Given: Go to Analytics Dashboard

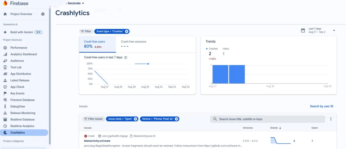Looking at the screenshot, I should [24, 54].
